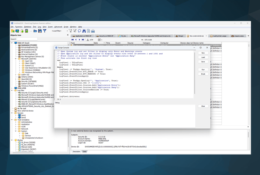The image size is (260, 175).
Task: Collapse the Microsoft (320734) node
Action: coord(16,59)
